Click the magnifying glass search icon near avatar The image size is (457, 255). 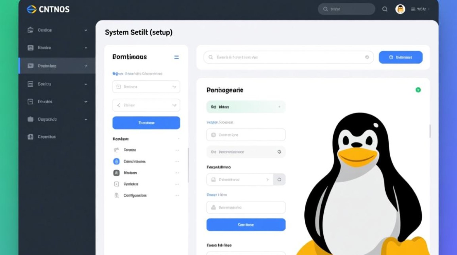(385, 9)
